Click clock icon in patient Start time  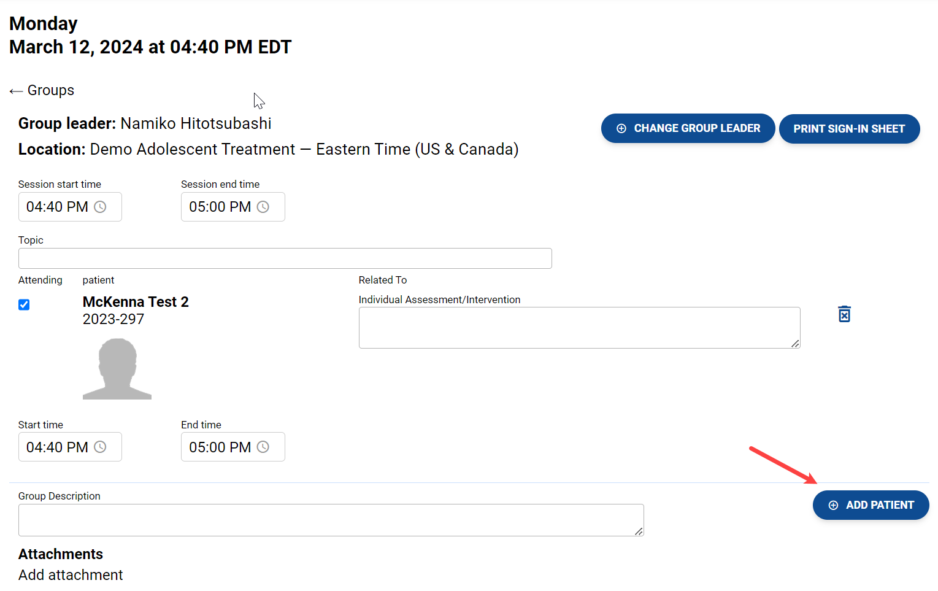point(100,447)
